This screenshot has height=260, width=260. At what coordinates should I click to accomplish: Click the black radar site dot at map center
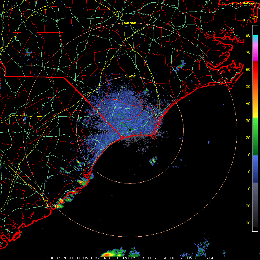tap(130, 130)
